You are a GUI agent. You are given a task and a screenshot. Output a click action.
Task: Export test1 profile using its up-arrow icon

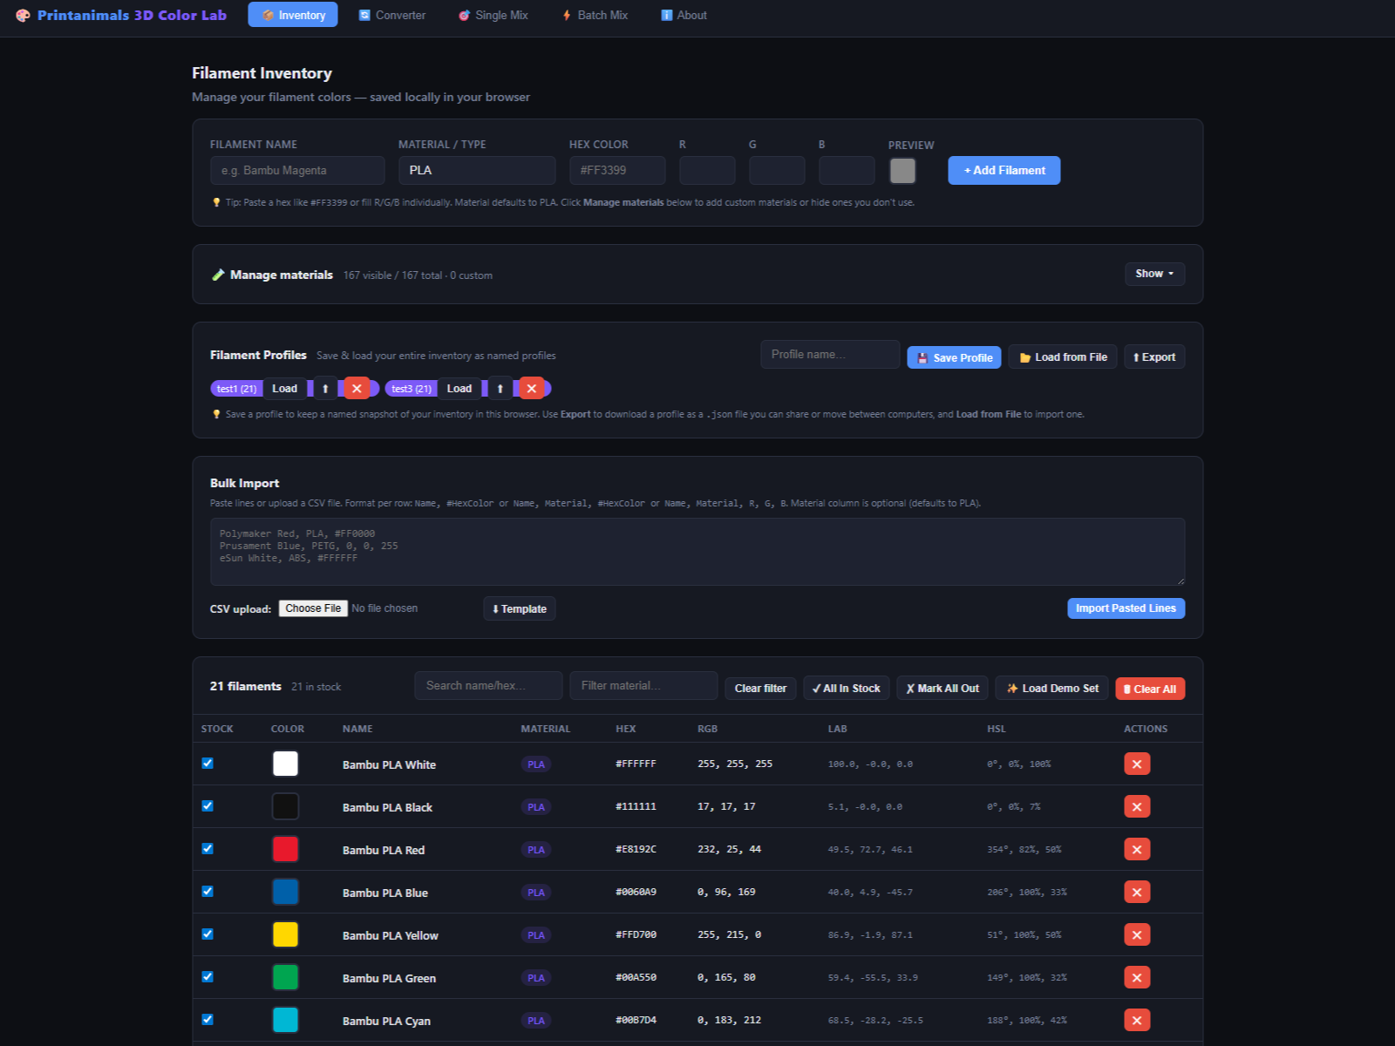(325, 389)
